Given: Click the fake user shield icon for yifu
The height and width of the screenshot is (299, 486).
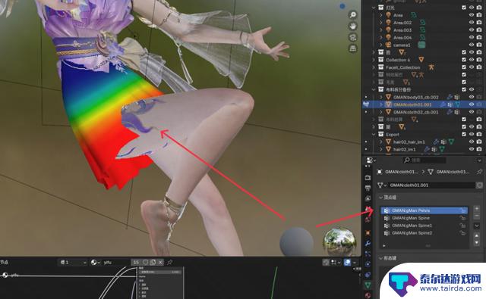Looking at the screenshot, I should [145, 262].
